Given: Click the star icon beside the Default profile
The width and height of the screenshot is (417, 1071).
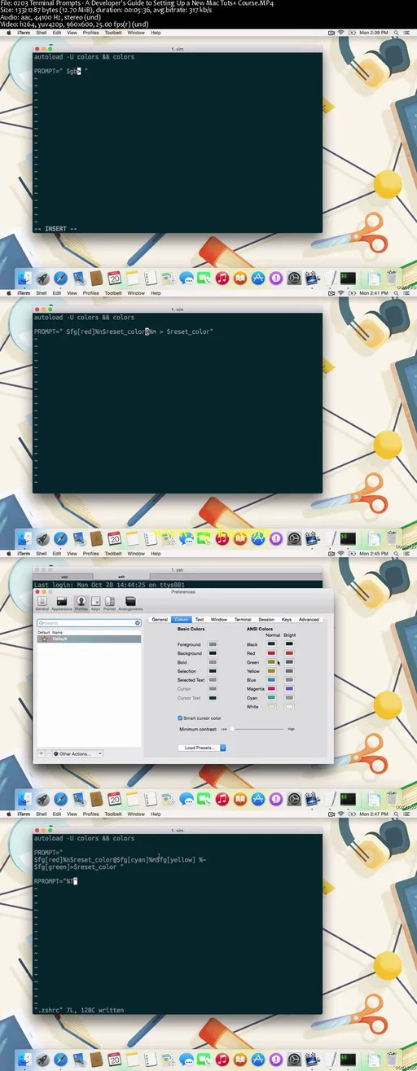Looking at the screenshot, I should [x=44, y=639].
